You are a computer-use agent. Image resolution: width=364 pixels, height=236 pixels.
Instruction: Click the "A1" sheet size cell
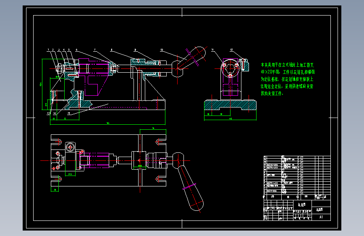pos(321,217)
